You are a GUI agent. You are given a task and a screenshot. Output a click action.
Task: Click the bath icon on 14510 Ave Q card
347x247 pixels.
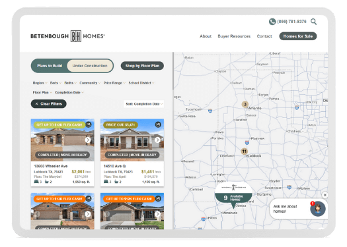pyautogui.click(x=116, y=182)
